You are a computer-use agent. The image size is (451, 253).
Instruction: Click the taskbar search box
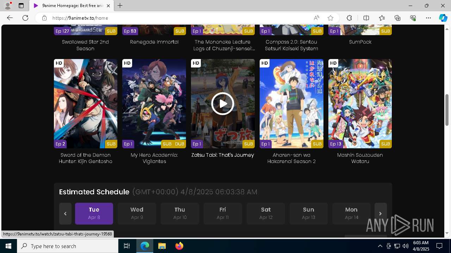click(x=68, y=246)
